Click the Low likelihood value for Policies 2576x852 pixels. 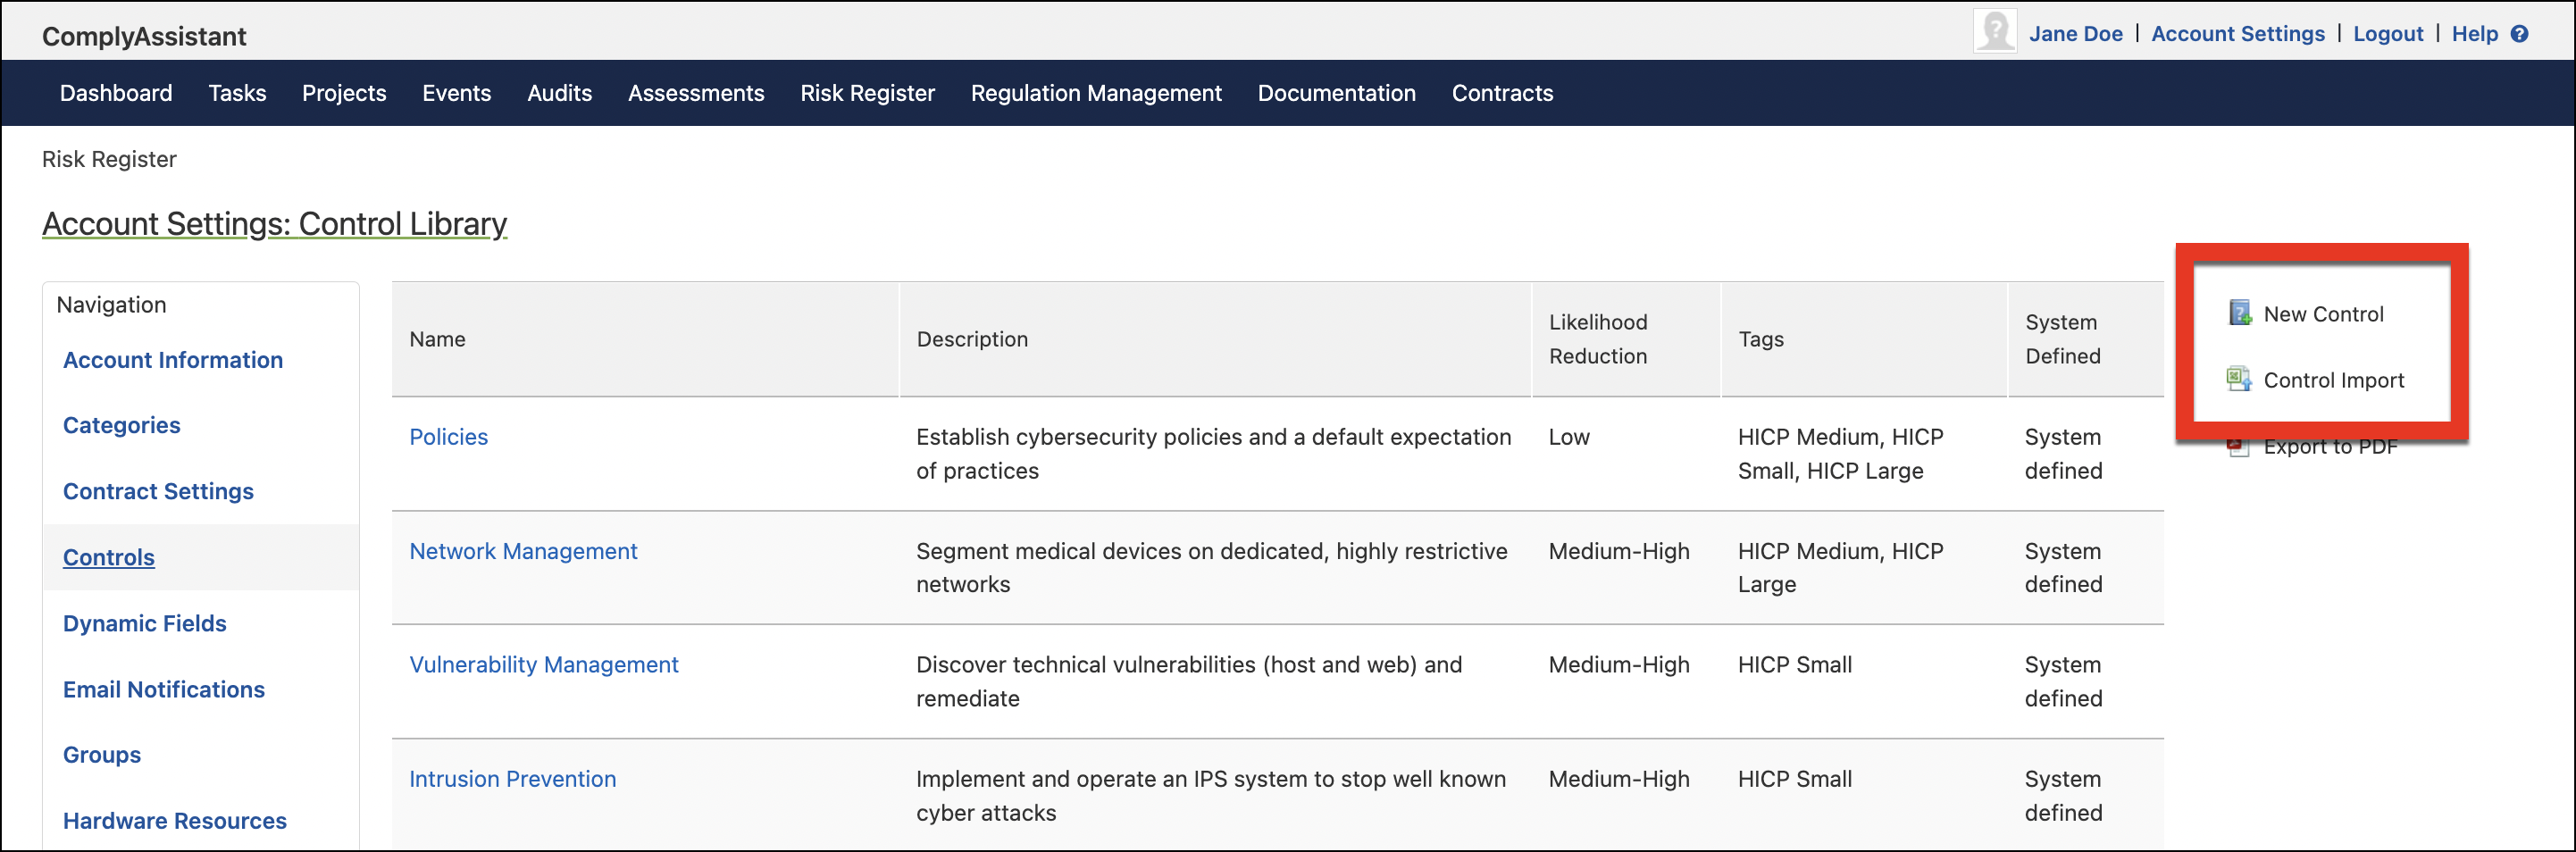[1569, 437]
